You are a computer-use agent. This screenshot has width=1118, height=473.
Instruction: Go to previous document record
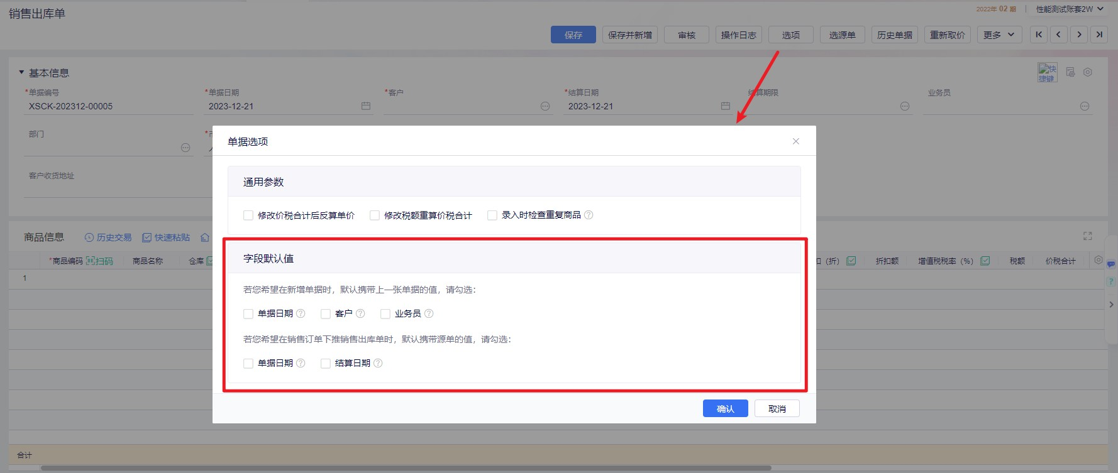(1059, 35)
